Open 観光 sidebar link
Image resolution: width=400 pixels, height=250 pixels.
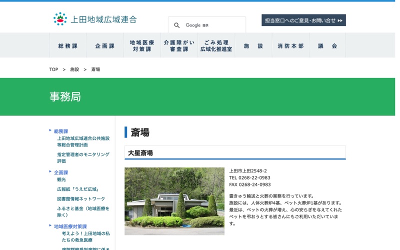61,179
